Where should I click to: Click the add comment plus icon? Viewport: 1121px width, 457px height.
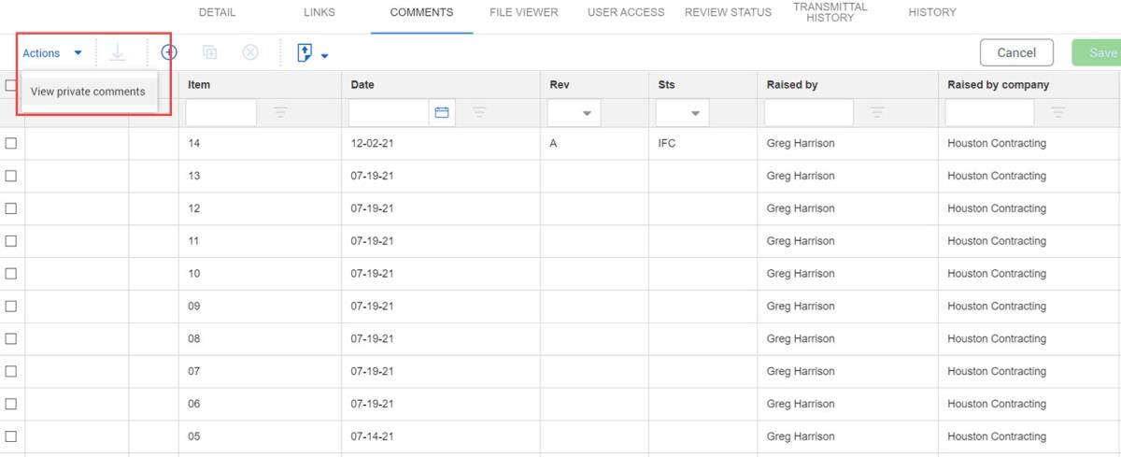[169, 53]
